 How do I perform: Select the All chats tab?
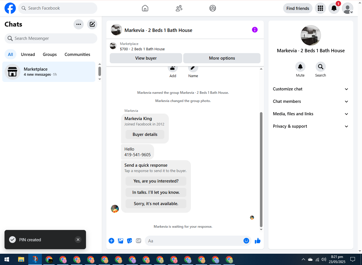coord(10,55)
